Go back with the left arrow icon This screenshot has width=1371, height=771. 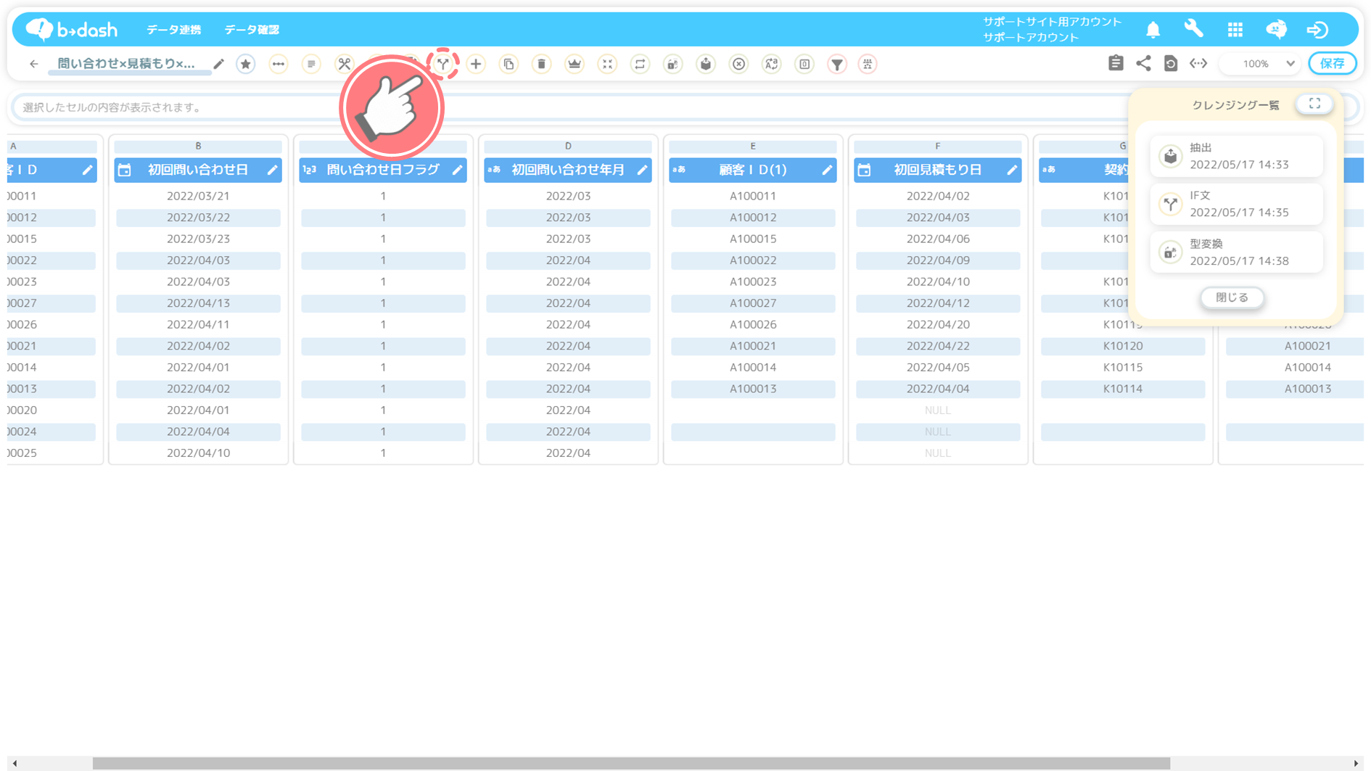(x=33, y=64)
